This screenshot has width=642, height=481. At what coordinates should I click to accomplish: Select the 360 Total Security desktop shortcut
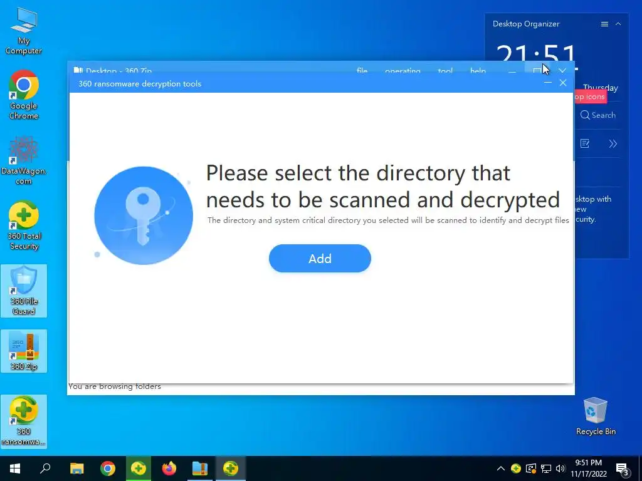[24, 225]
